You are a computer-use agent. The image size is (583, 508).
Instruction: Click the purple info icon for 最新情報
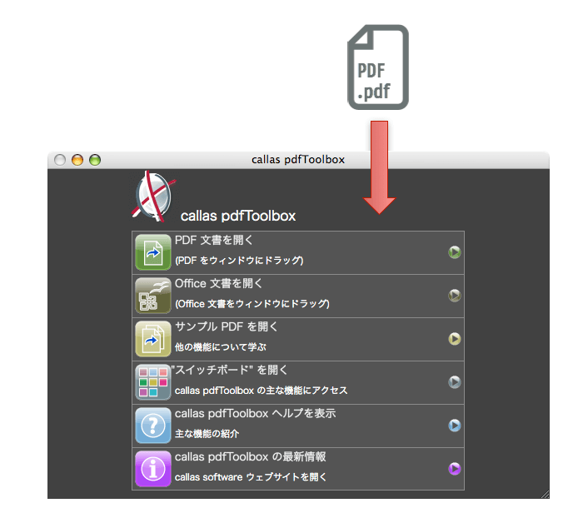coord(152,469)
